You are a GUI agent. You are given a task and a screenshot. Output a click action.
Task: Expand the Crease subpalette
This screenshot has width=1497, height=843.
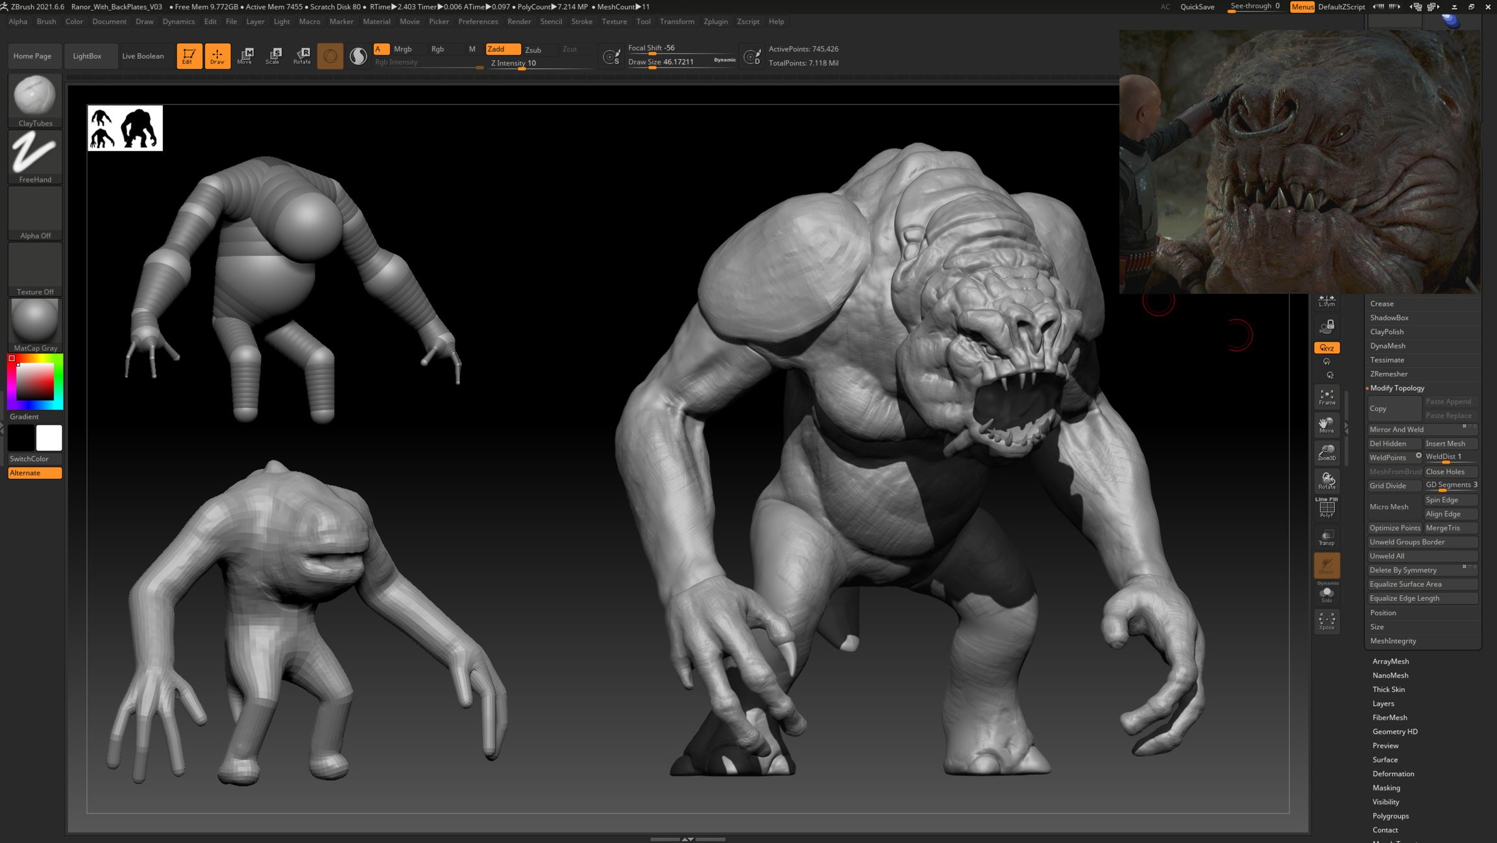[x=1381, y=303]
